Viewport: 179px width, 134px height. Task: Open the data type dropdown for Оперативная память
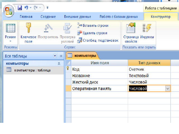tap(168, 88)
